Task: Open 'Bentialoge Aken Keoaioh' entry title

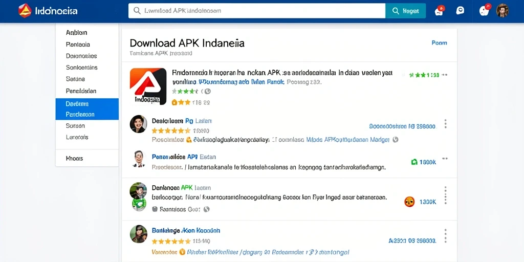Action: (x=186, y=231)
